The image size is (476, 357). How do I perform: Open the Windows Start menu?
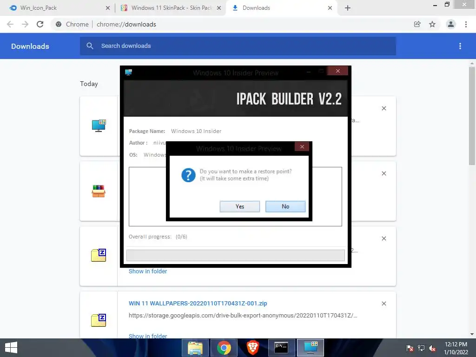[x=11, y=348]
